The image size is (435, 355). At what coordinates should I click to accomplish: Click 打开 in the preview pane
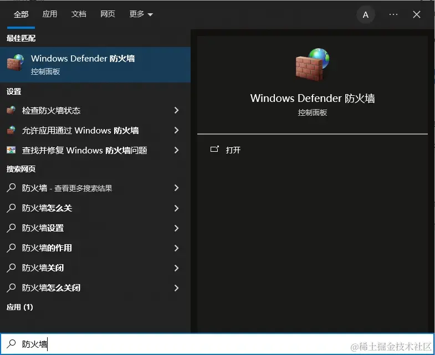[x=233, y=150]
